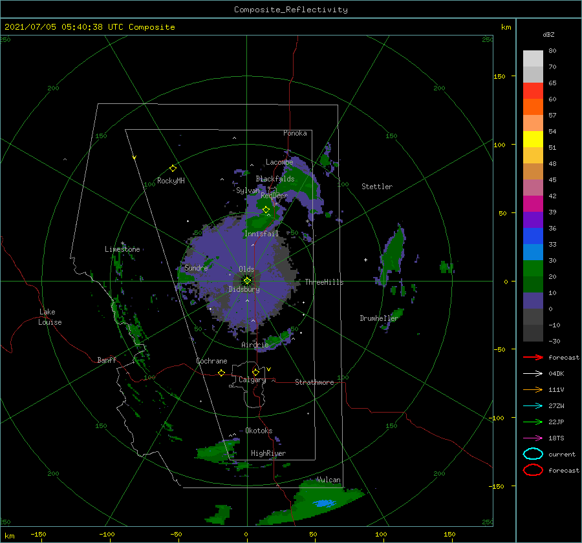
Task: Click the red forecast ellipse legend icon
Action: coord(533,470)
